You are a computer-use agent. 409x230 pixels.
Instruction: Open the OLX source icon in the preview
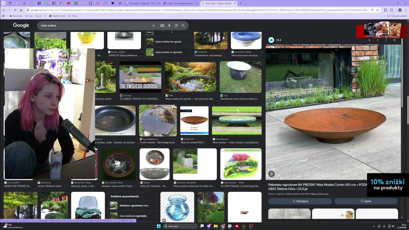point(271,40)
